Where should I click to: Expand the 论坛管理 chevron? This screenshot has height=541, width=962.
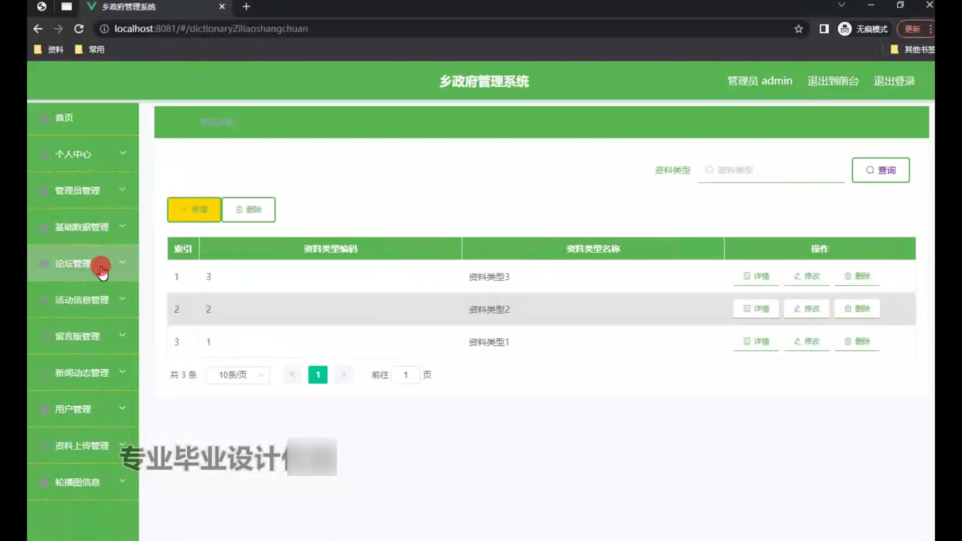[x=122, y=262]
